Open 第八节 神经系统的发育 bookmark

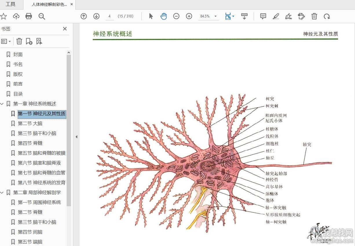(x=42, y=183)
